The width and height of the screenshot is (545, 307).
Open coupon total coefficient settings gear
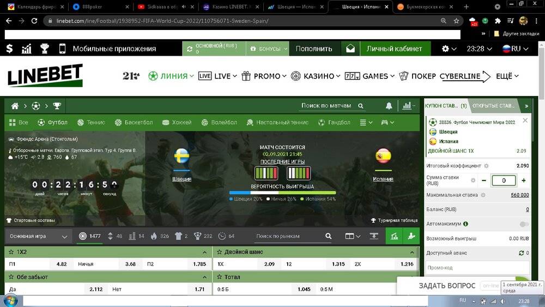click(x=486, y=166)
